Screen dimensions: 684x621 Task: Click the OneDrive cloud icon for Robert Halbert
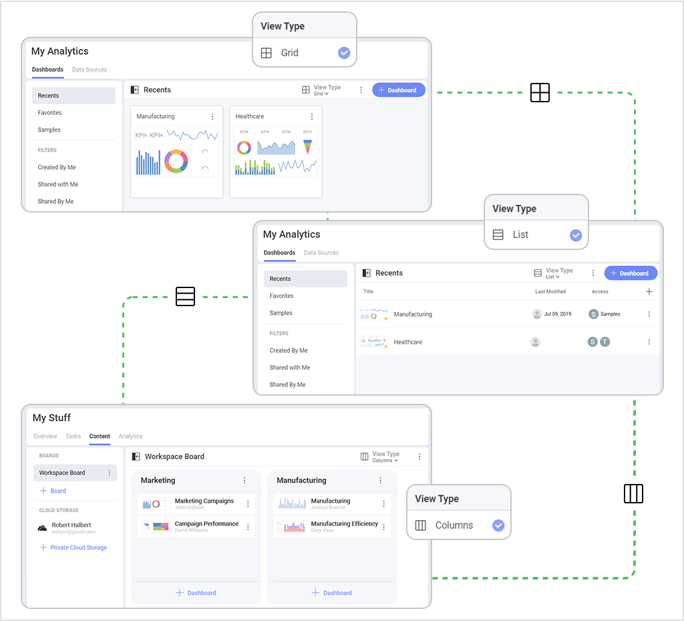(x=43, y=528)
